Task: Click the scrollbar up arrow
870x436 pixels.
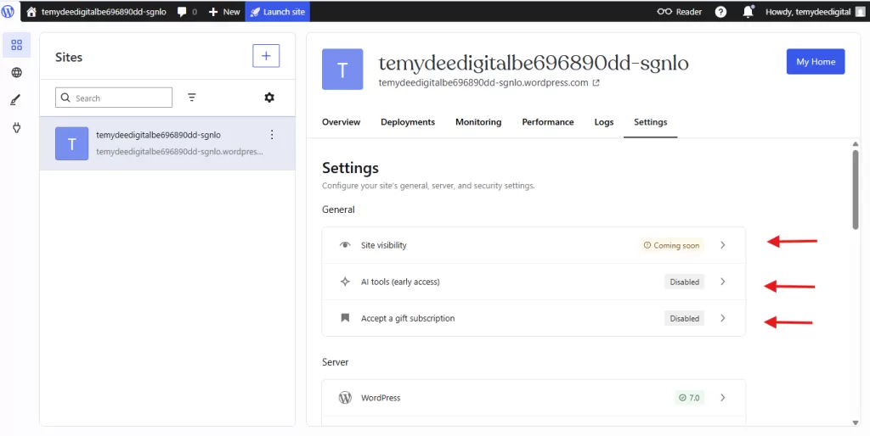Action: coord(856,143)
